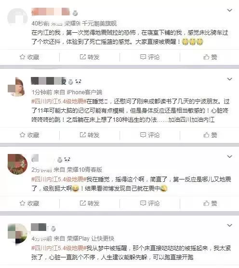239x268 pixels.
Task: Open the chevron menu of iPhone客户端 post
Action: (x=229, y=79)
